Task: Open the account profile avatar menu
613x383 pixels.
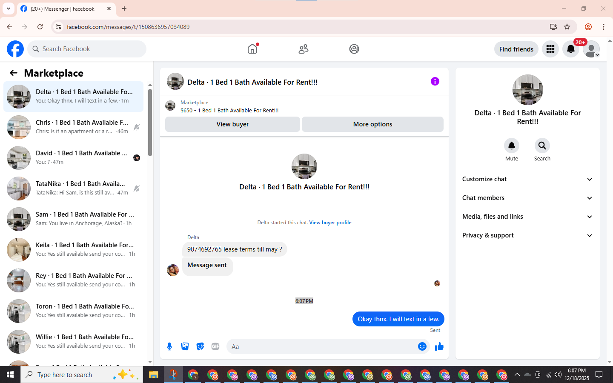Action: 591,49
